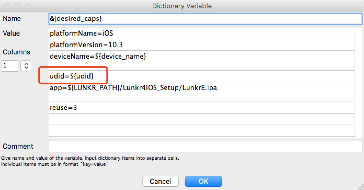
Task: Click the Columns number field showing 1
Action: click(x=10, y=66)
